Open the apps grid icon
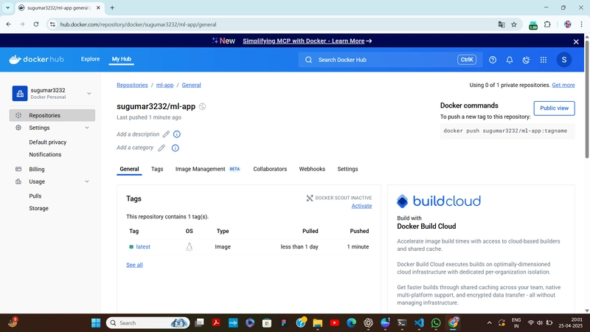 point(544,60)
